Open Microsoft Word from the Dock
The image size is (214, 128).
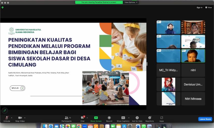(138, 126)
